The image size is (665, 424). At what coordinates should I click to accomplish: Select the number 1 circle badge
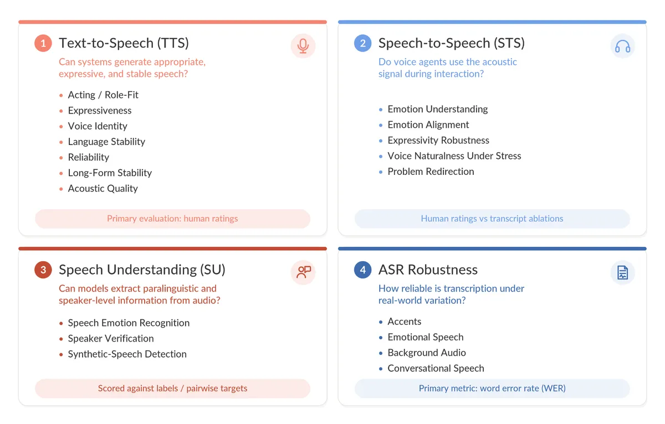coord(43,43)
